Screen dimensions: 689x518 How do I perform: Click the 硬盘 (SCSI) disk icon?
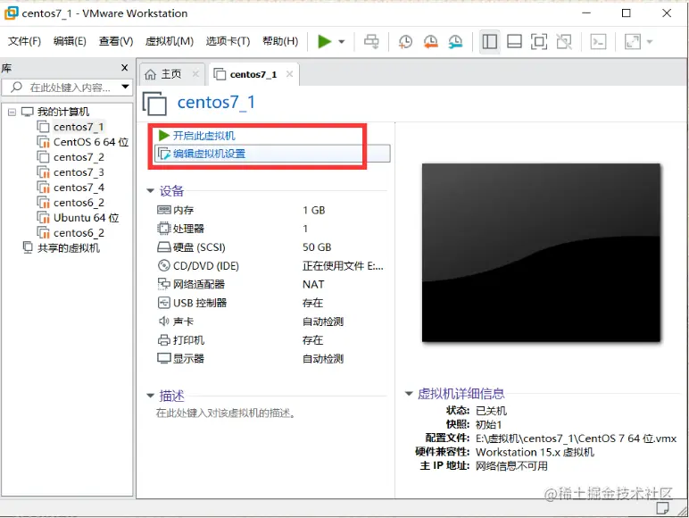click(163, 247)
